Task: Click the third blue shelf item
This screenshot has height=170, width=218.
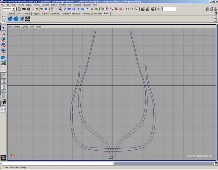Action: [22, 19]
